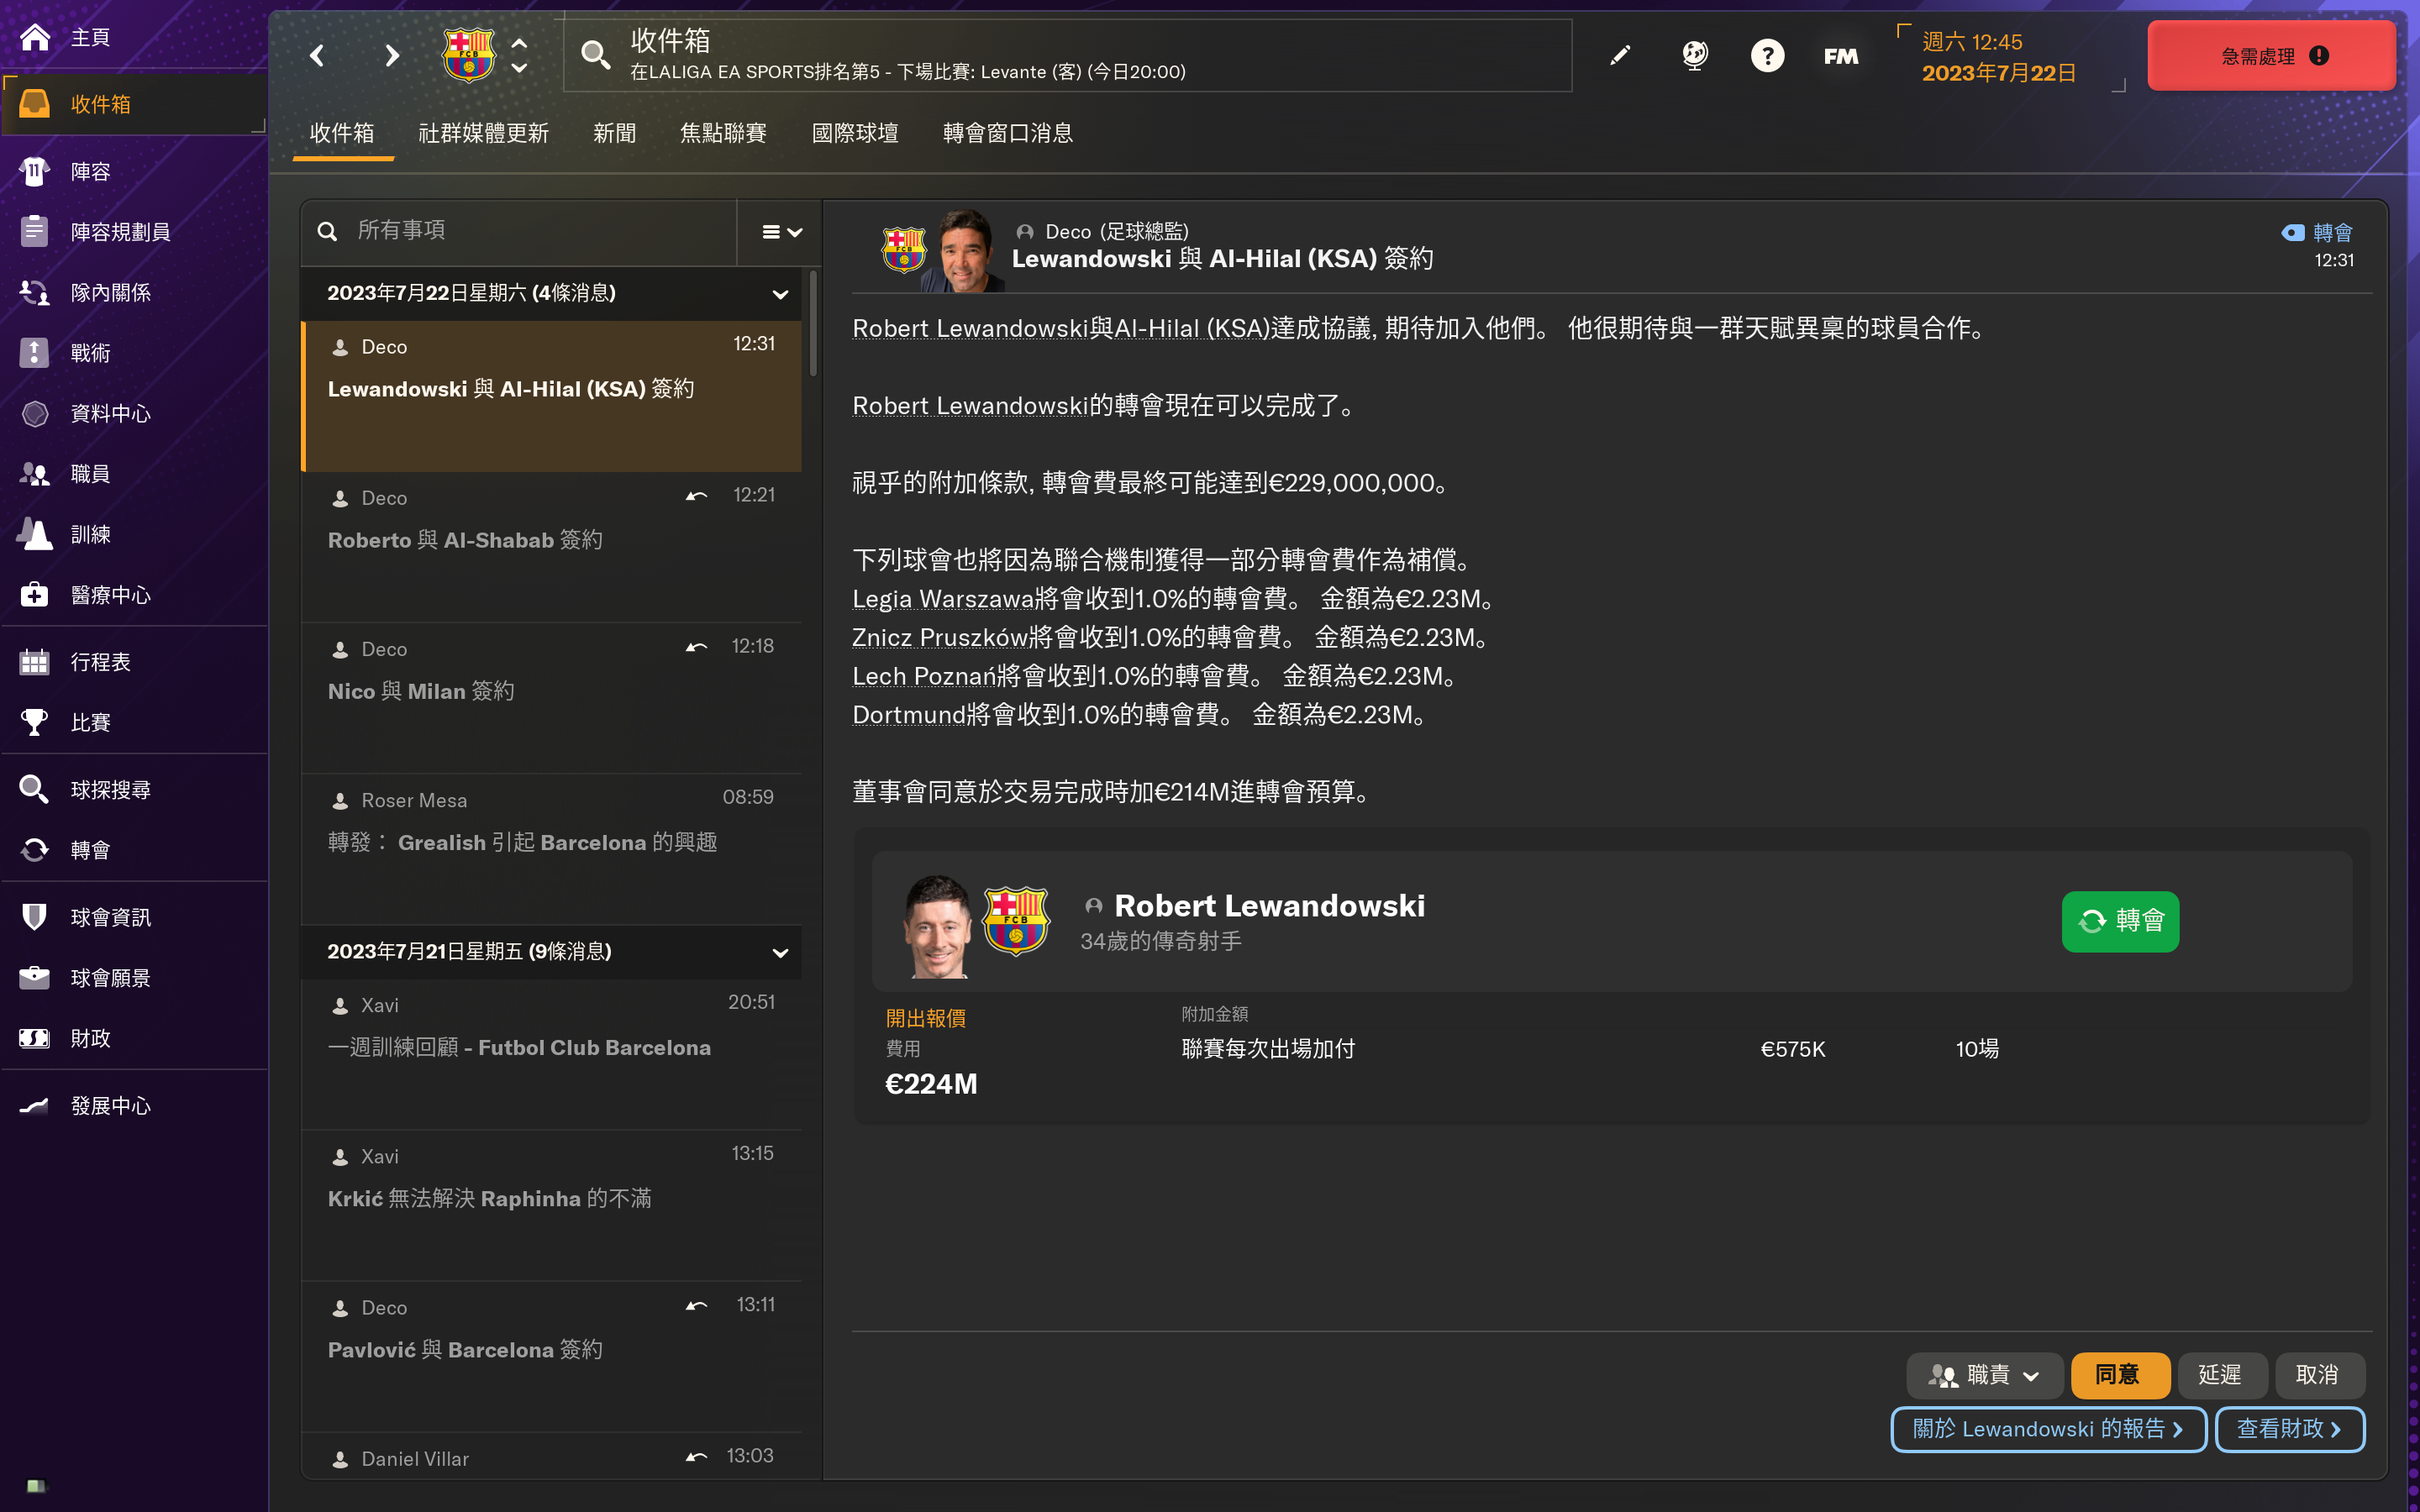This screenshot has width=2420, height=1512.
Task: Open Znicz Pruszków club link
Action: (x=939, y=638)
